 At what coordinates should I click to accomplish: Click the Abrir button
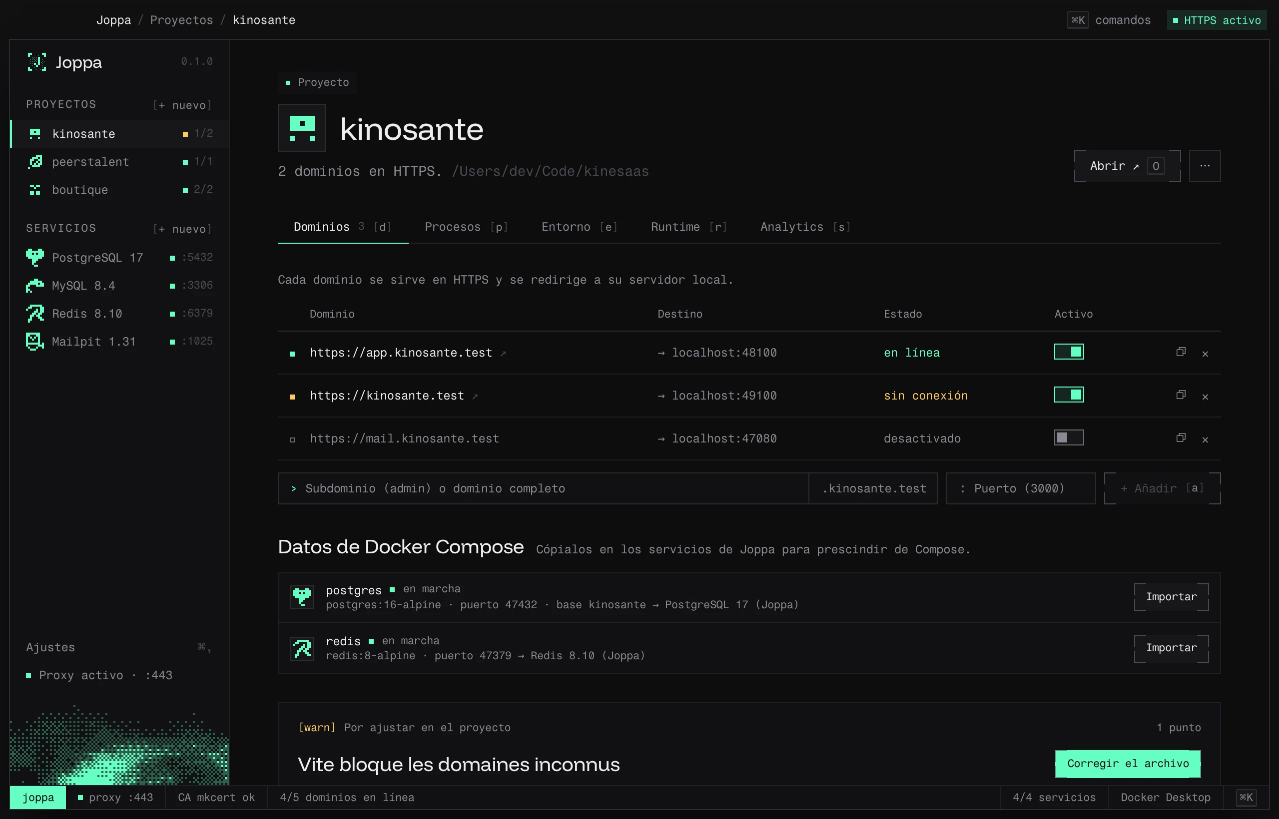click(x=1127, y=166)
